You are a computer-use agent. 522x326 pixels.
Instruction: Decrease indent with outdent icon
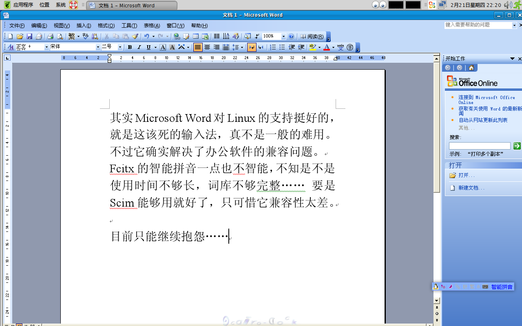292,47
